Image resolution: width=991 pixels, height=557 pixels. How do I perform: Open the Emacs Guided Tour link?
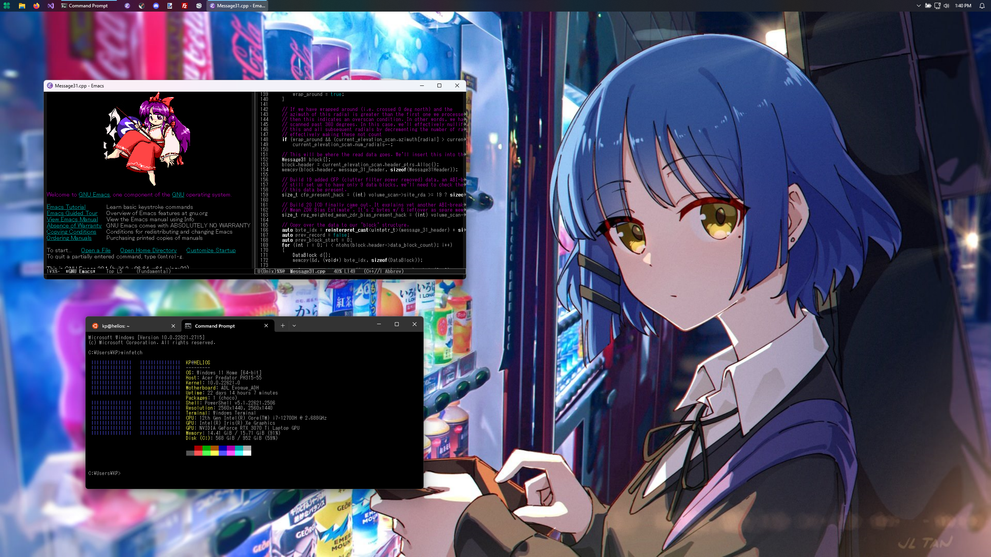click(x=72, y=213)
